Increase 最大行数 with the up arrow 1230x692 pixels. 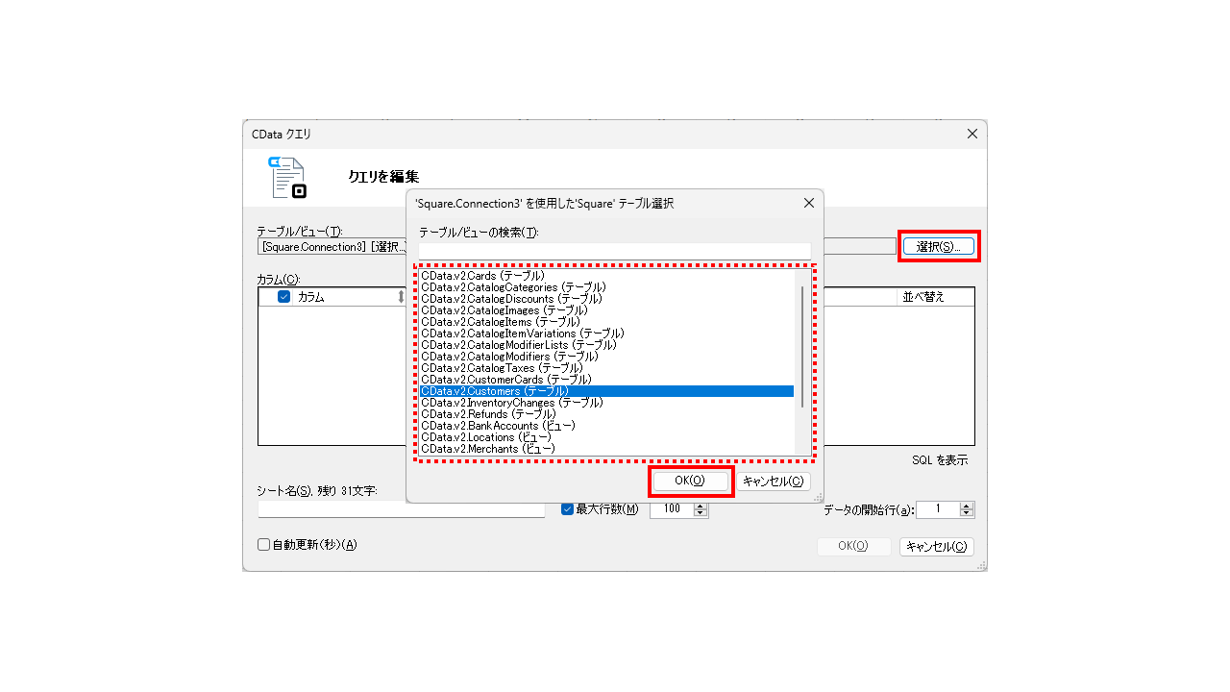(701, 506)
